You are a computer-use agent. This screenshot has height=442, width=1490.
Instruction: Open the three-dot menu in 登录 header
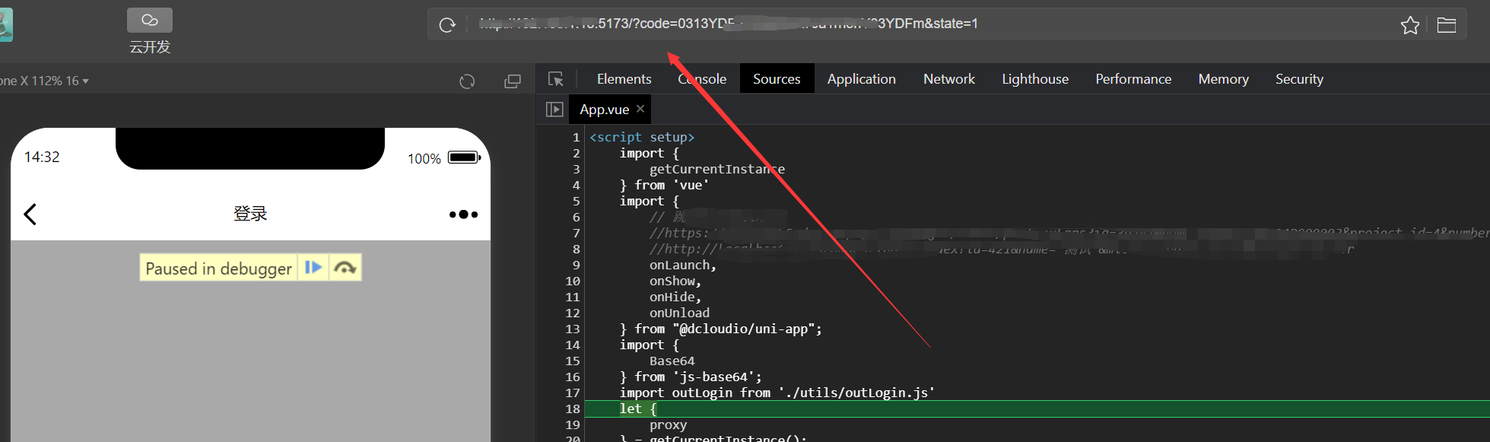coord(463,215)
